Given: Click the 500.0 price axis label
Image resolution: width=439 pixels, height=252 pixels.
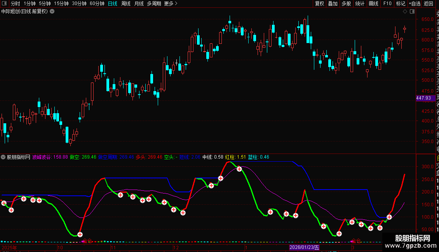Looking at the screenshot, I should pos(427,80).
